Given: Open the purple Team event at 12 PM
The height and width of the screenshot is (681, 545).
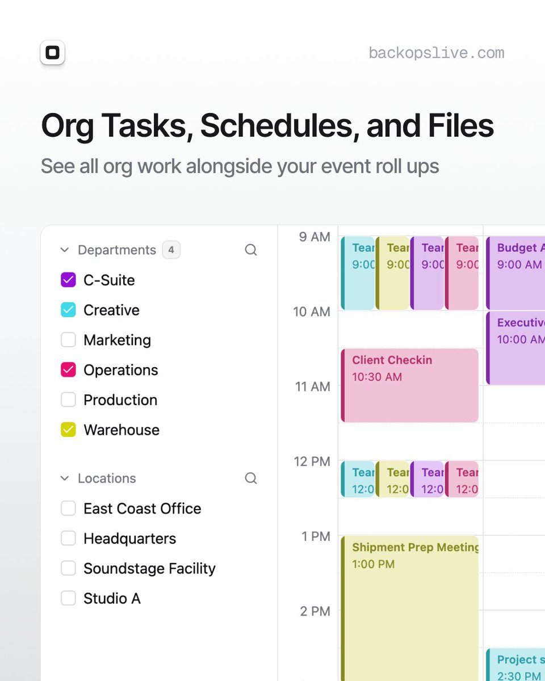Looking at the screenshot, I should tap(427, 479).
